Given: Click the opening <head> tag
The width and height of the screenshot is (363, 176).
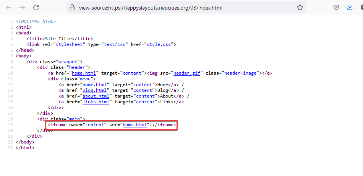Looking at the screenshot, I should (24, 33).
